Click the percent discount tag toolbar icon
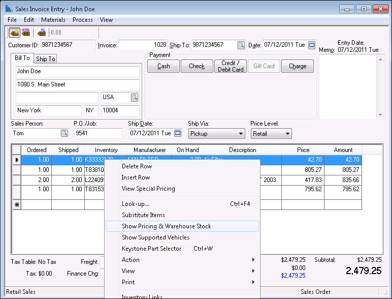Viewport: 392px width, 299px height. click(42, 33)
